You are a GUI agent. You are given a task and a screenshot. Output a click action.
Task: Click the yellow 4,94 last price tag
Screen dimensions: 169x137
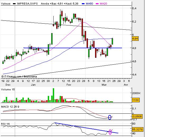pos(135,39)
